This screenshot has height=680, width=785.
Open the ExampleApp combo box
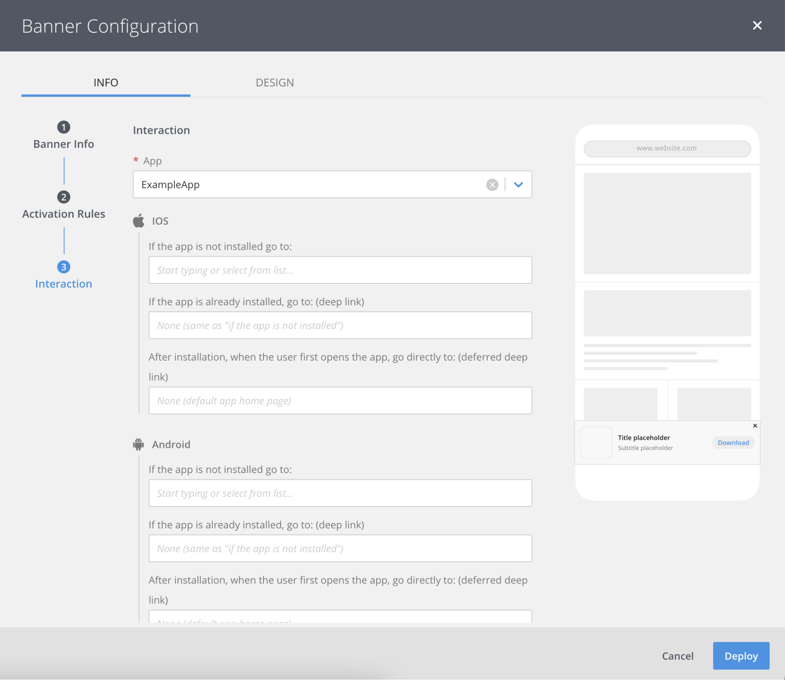[x=332, y=185]
